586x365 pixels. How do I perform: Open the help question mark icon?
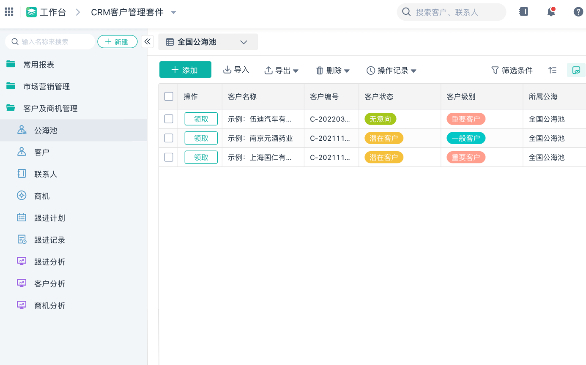(578, 12)
